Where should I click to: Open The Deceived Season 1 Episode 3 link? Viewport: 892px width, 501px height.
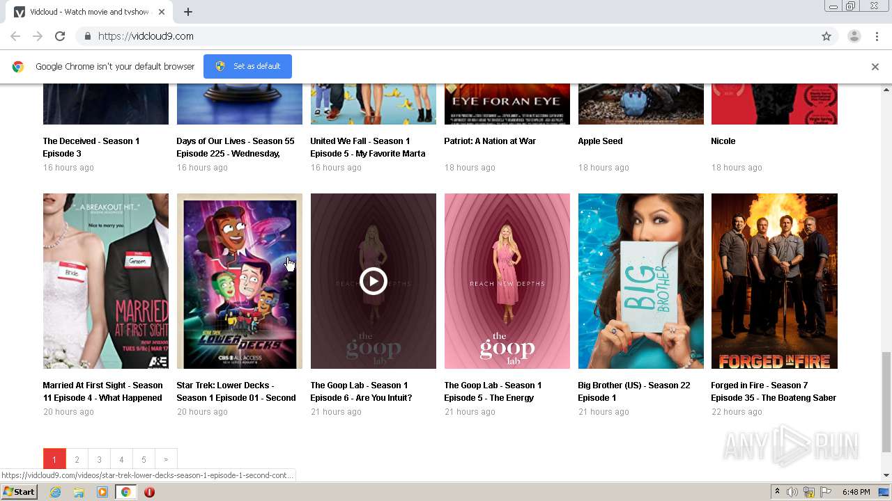pyautogui.click(x=91, y=148)
